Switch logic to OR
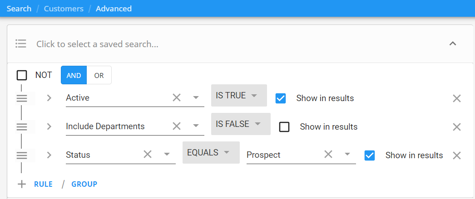 (99, 75)
